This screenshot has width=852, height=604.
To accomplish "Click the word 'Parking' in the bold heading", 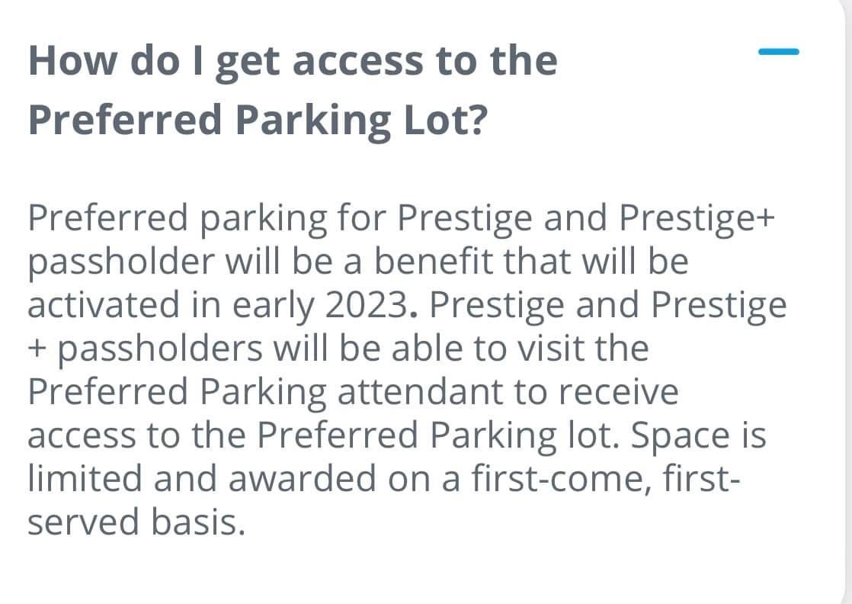I will click(313, 121).
